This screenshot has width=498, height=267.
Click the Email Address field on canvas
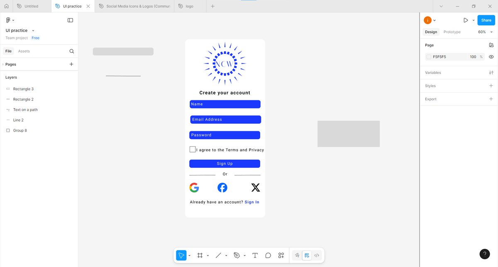(225, 119)
